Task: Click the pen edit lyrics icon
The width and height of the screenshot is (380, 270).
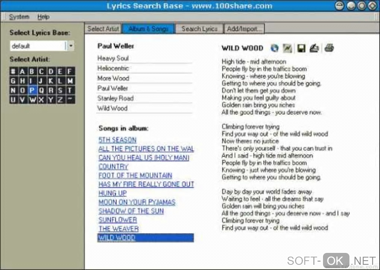Action: (314, 48)
